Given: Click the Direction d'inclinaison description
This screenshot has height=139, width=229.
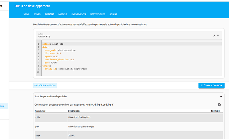Looking at the screenshot, I should tap(79, 117).
